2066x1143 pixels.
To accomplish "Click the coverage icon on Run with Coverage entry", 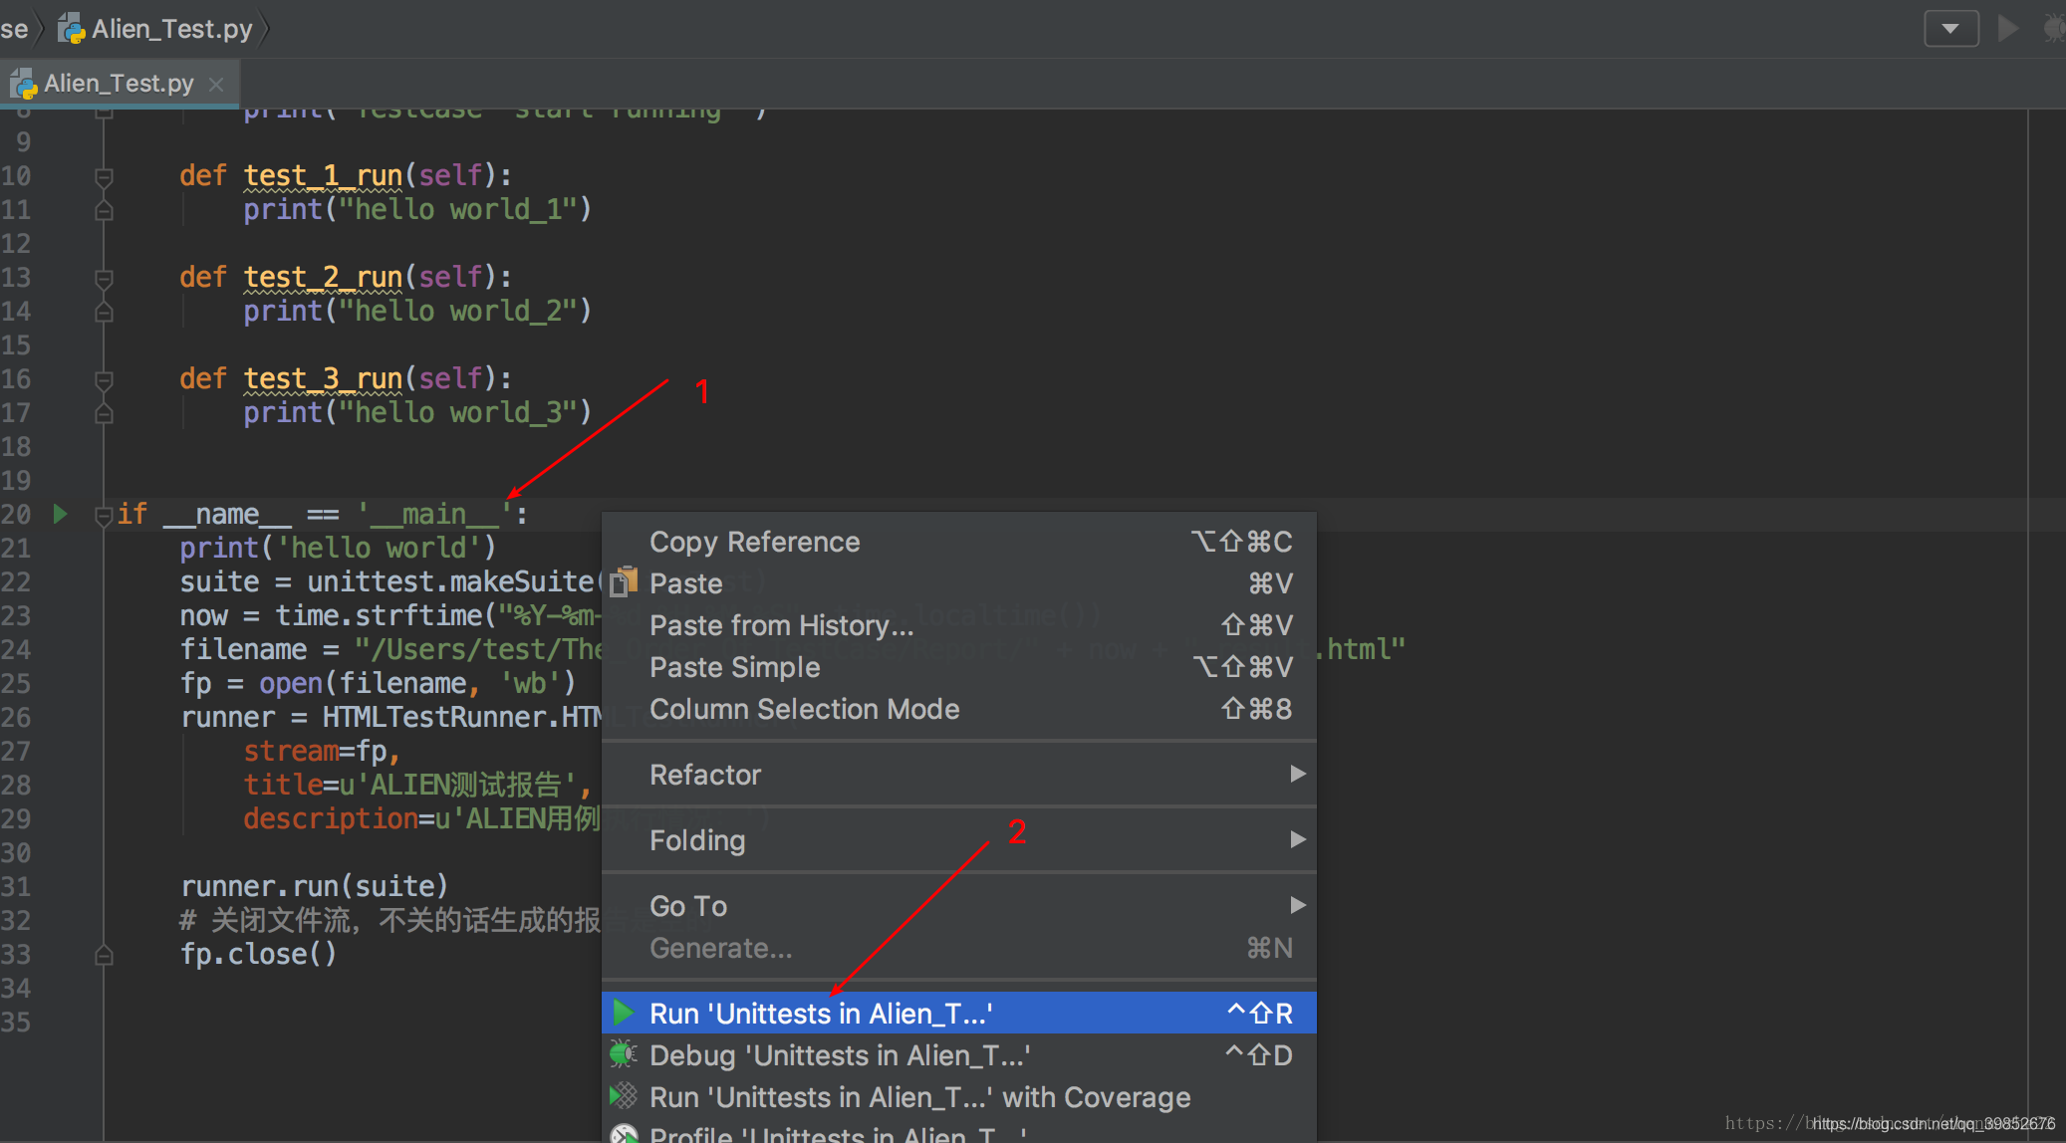I will (624, 1096).
